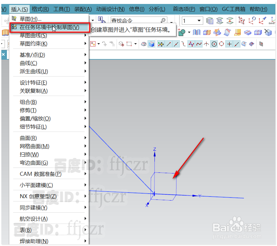Open the 装配(A) menu
277x246 pixels.
tap(83, 9)
